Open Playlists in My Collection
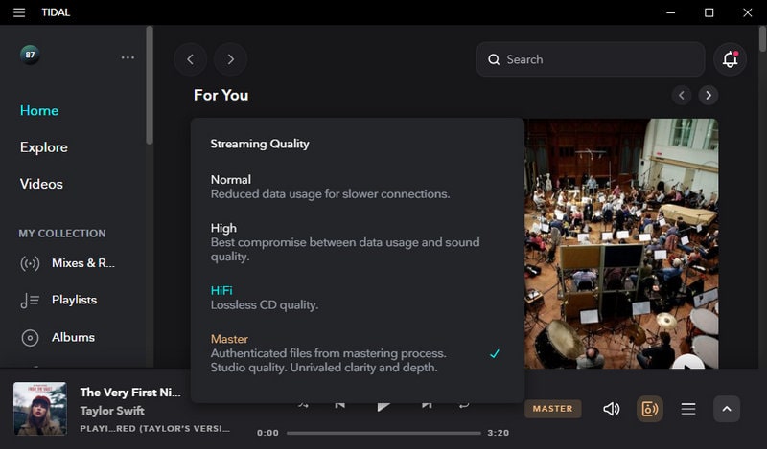767x449 pixels. pyautogui.click(x=75, y=300)
